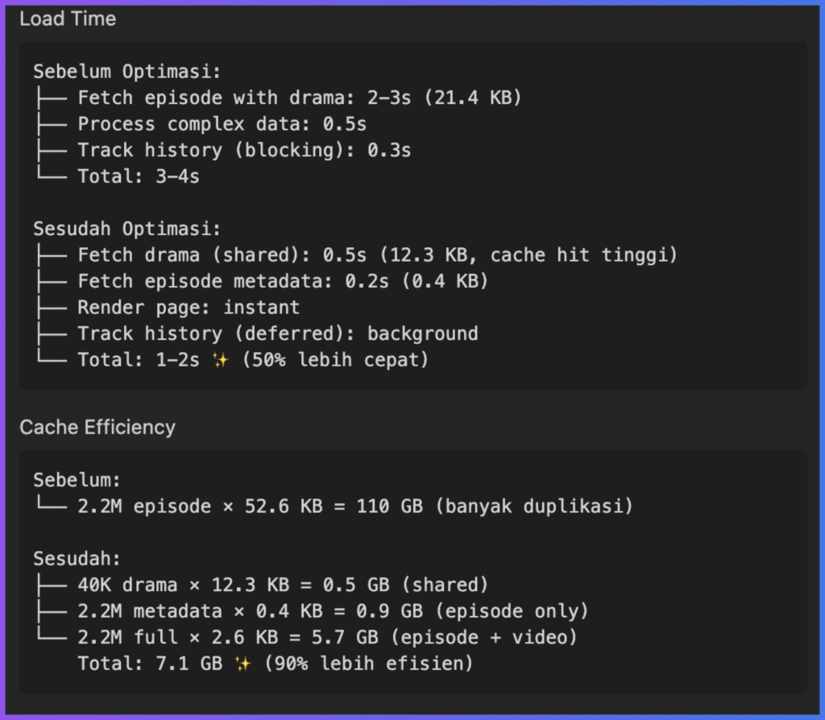Select the Fetch episode metadata line
Screen dimensions: 825x720
283,281
